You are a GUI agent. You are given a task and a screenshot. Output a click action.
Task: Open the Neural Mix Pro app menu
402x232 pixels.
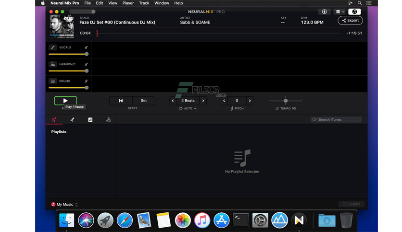point(64,3)
